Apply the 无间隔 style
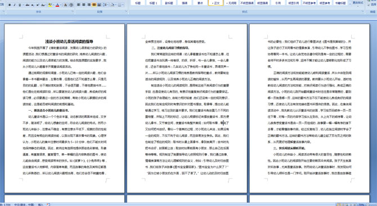This screenshot has height=206, width=377. (x=231, y=3)
